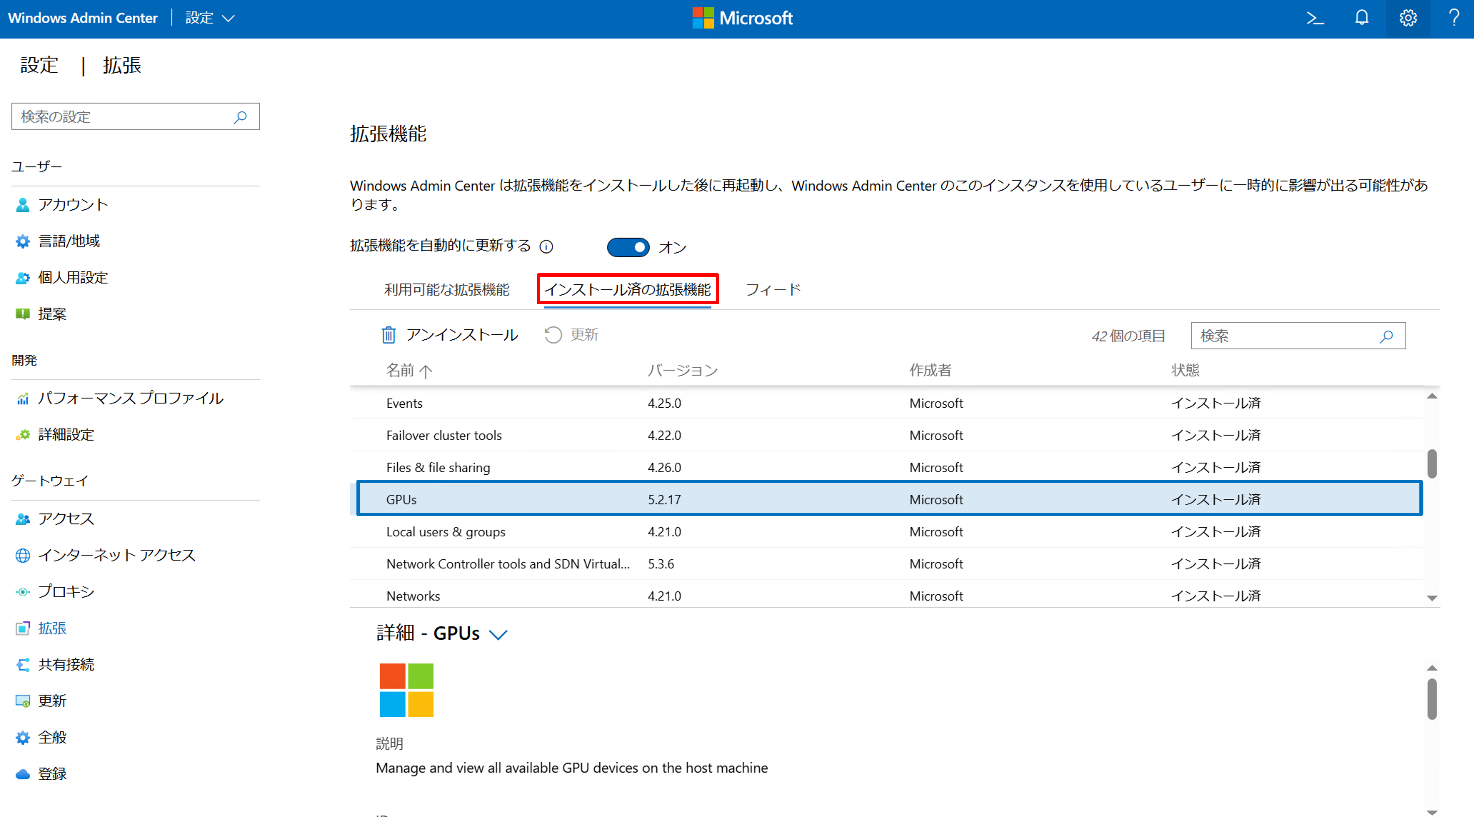Image resolution: width=1474 pixels, height=817 pixels.
Task: Sort by the 作成者 column header
Action: pyautogui.click(x=930, y=371)
